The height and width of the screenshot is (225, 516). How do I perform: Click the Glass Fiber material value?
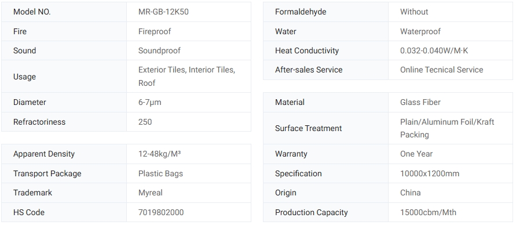pos(420,103)
